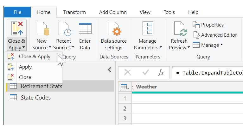This screenshot has height=127, width=243.
Task: Select Apply in the dropdown menu
Action: pos(25,67)
